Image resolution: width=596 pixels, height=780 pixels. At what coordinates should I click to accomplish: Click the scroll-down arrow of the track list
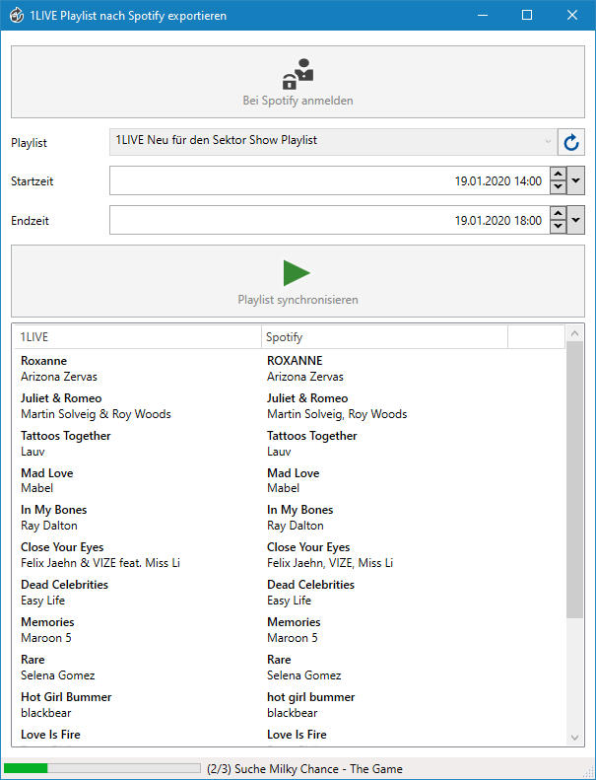point(574,738)
